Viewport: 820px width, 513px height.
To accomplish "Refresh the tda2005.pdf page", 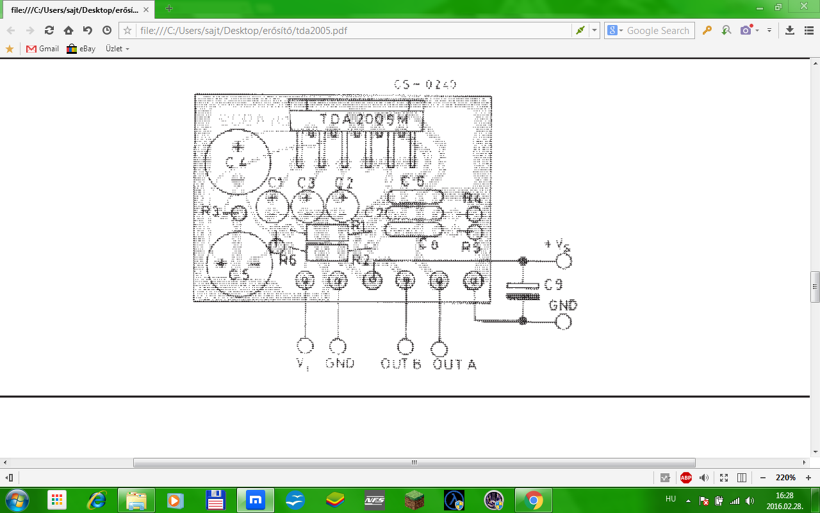I will [x=49, y=30].
